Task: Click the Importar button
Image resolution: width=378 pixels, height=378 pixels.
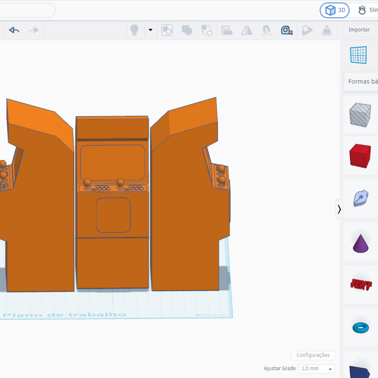Action: [359, 30]
